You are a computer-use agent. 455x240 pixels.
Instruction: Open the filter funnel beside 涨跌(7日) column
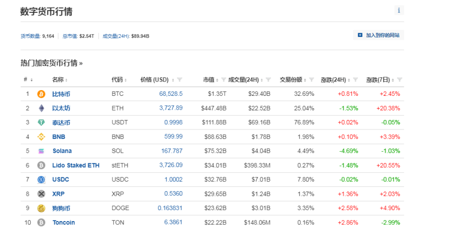coord(399,80)
